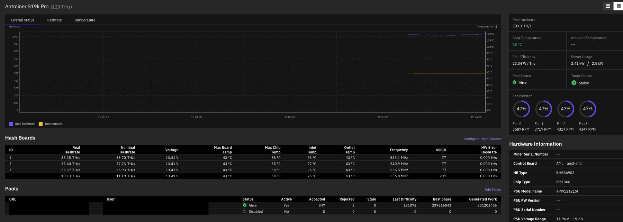Viewport: 623px width, 222px height.
Task: Open the Overall Status tab
Action: (x=23, y=20)
